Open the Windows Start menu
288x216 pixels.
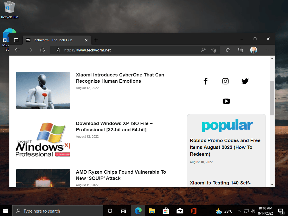tap(5, 211)
